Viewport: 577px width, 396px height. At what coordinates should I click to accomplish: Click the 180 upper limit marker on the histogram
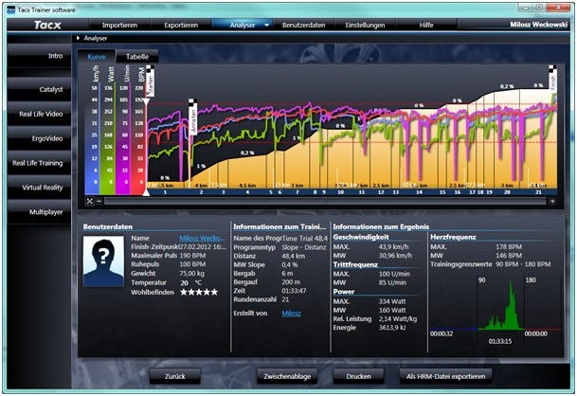pyautogui.click(x=531, y=280)
